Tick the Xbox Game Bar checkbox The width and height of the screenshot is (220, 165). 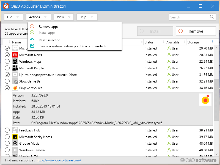[x=7, y=81]
